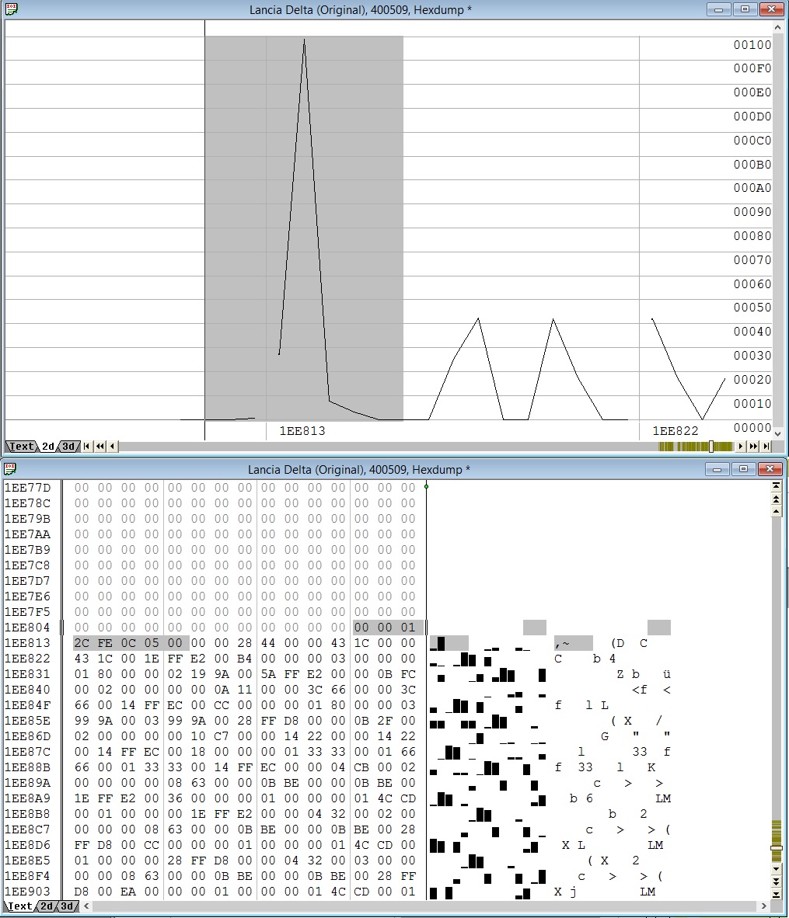Click byte 43 at start of row 1EE822
789x918 pixels.
pos(82,659)
